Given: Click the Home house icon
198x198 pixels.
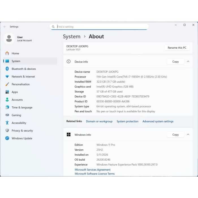Looking at the screenshot, I should point(7,53).
